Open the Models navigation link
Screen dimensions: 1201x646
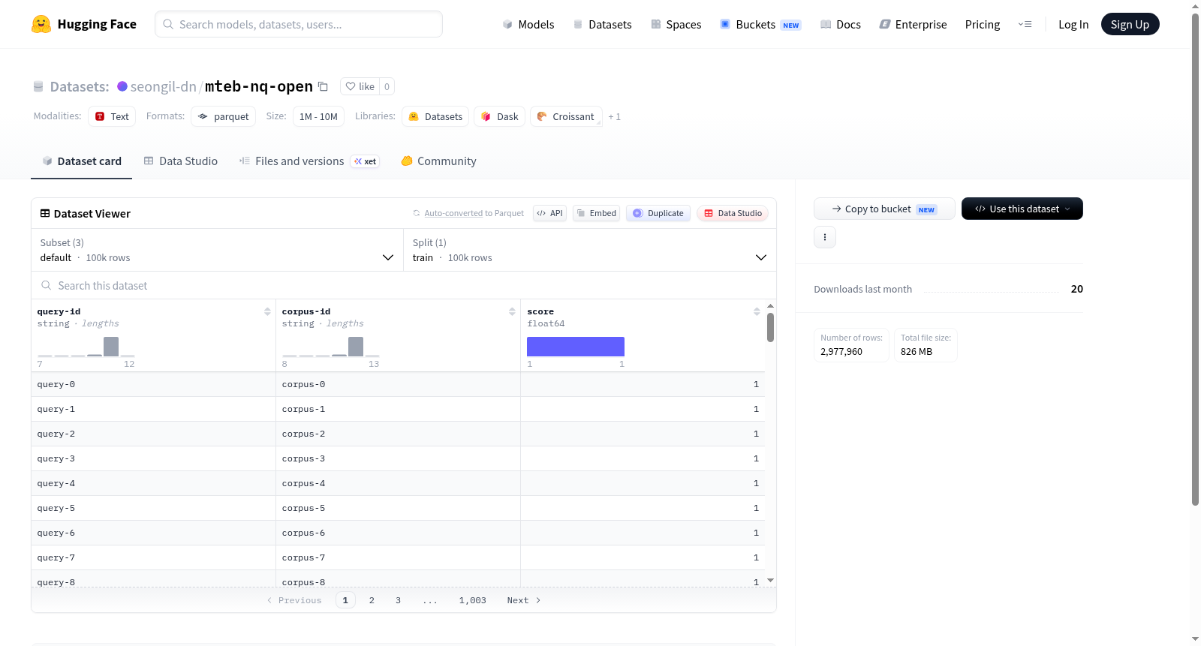528,24
